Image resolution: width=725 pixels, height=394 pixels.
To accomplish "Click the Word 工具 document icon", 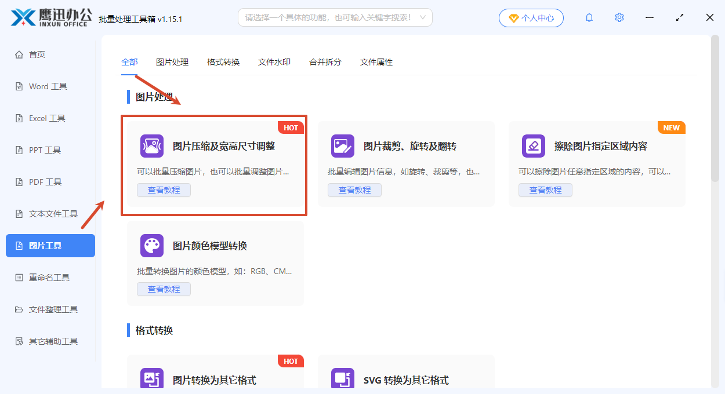I will coord(19,86).
